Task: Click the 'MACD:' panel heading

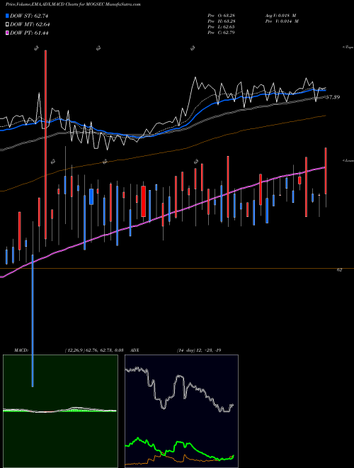Action: pos(21,350)
